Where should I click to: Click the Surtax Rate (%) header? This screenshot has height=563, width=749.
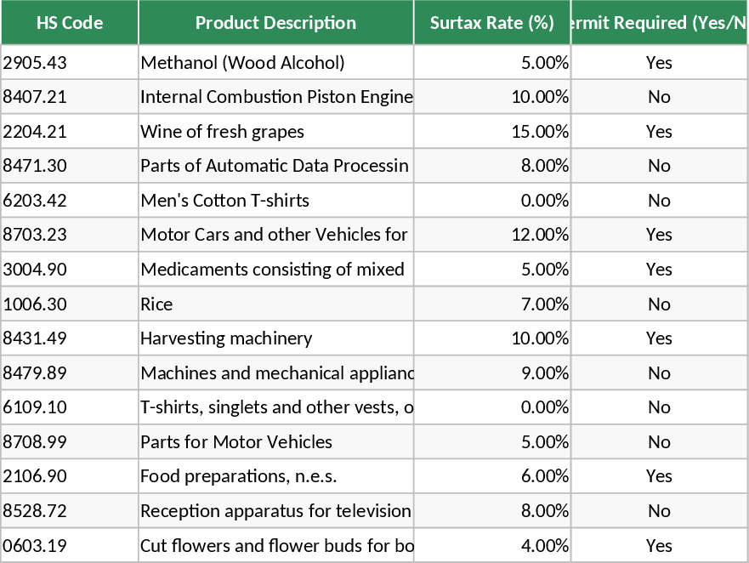point(491,23)
